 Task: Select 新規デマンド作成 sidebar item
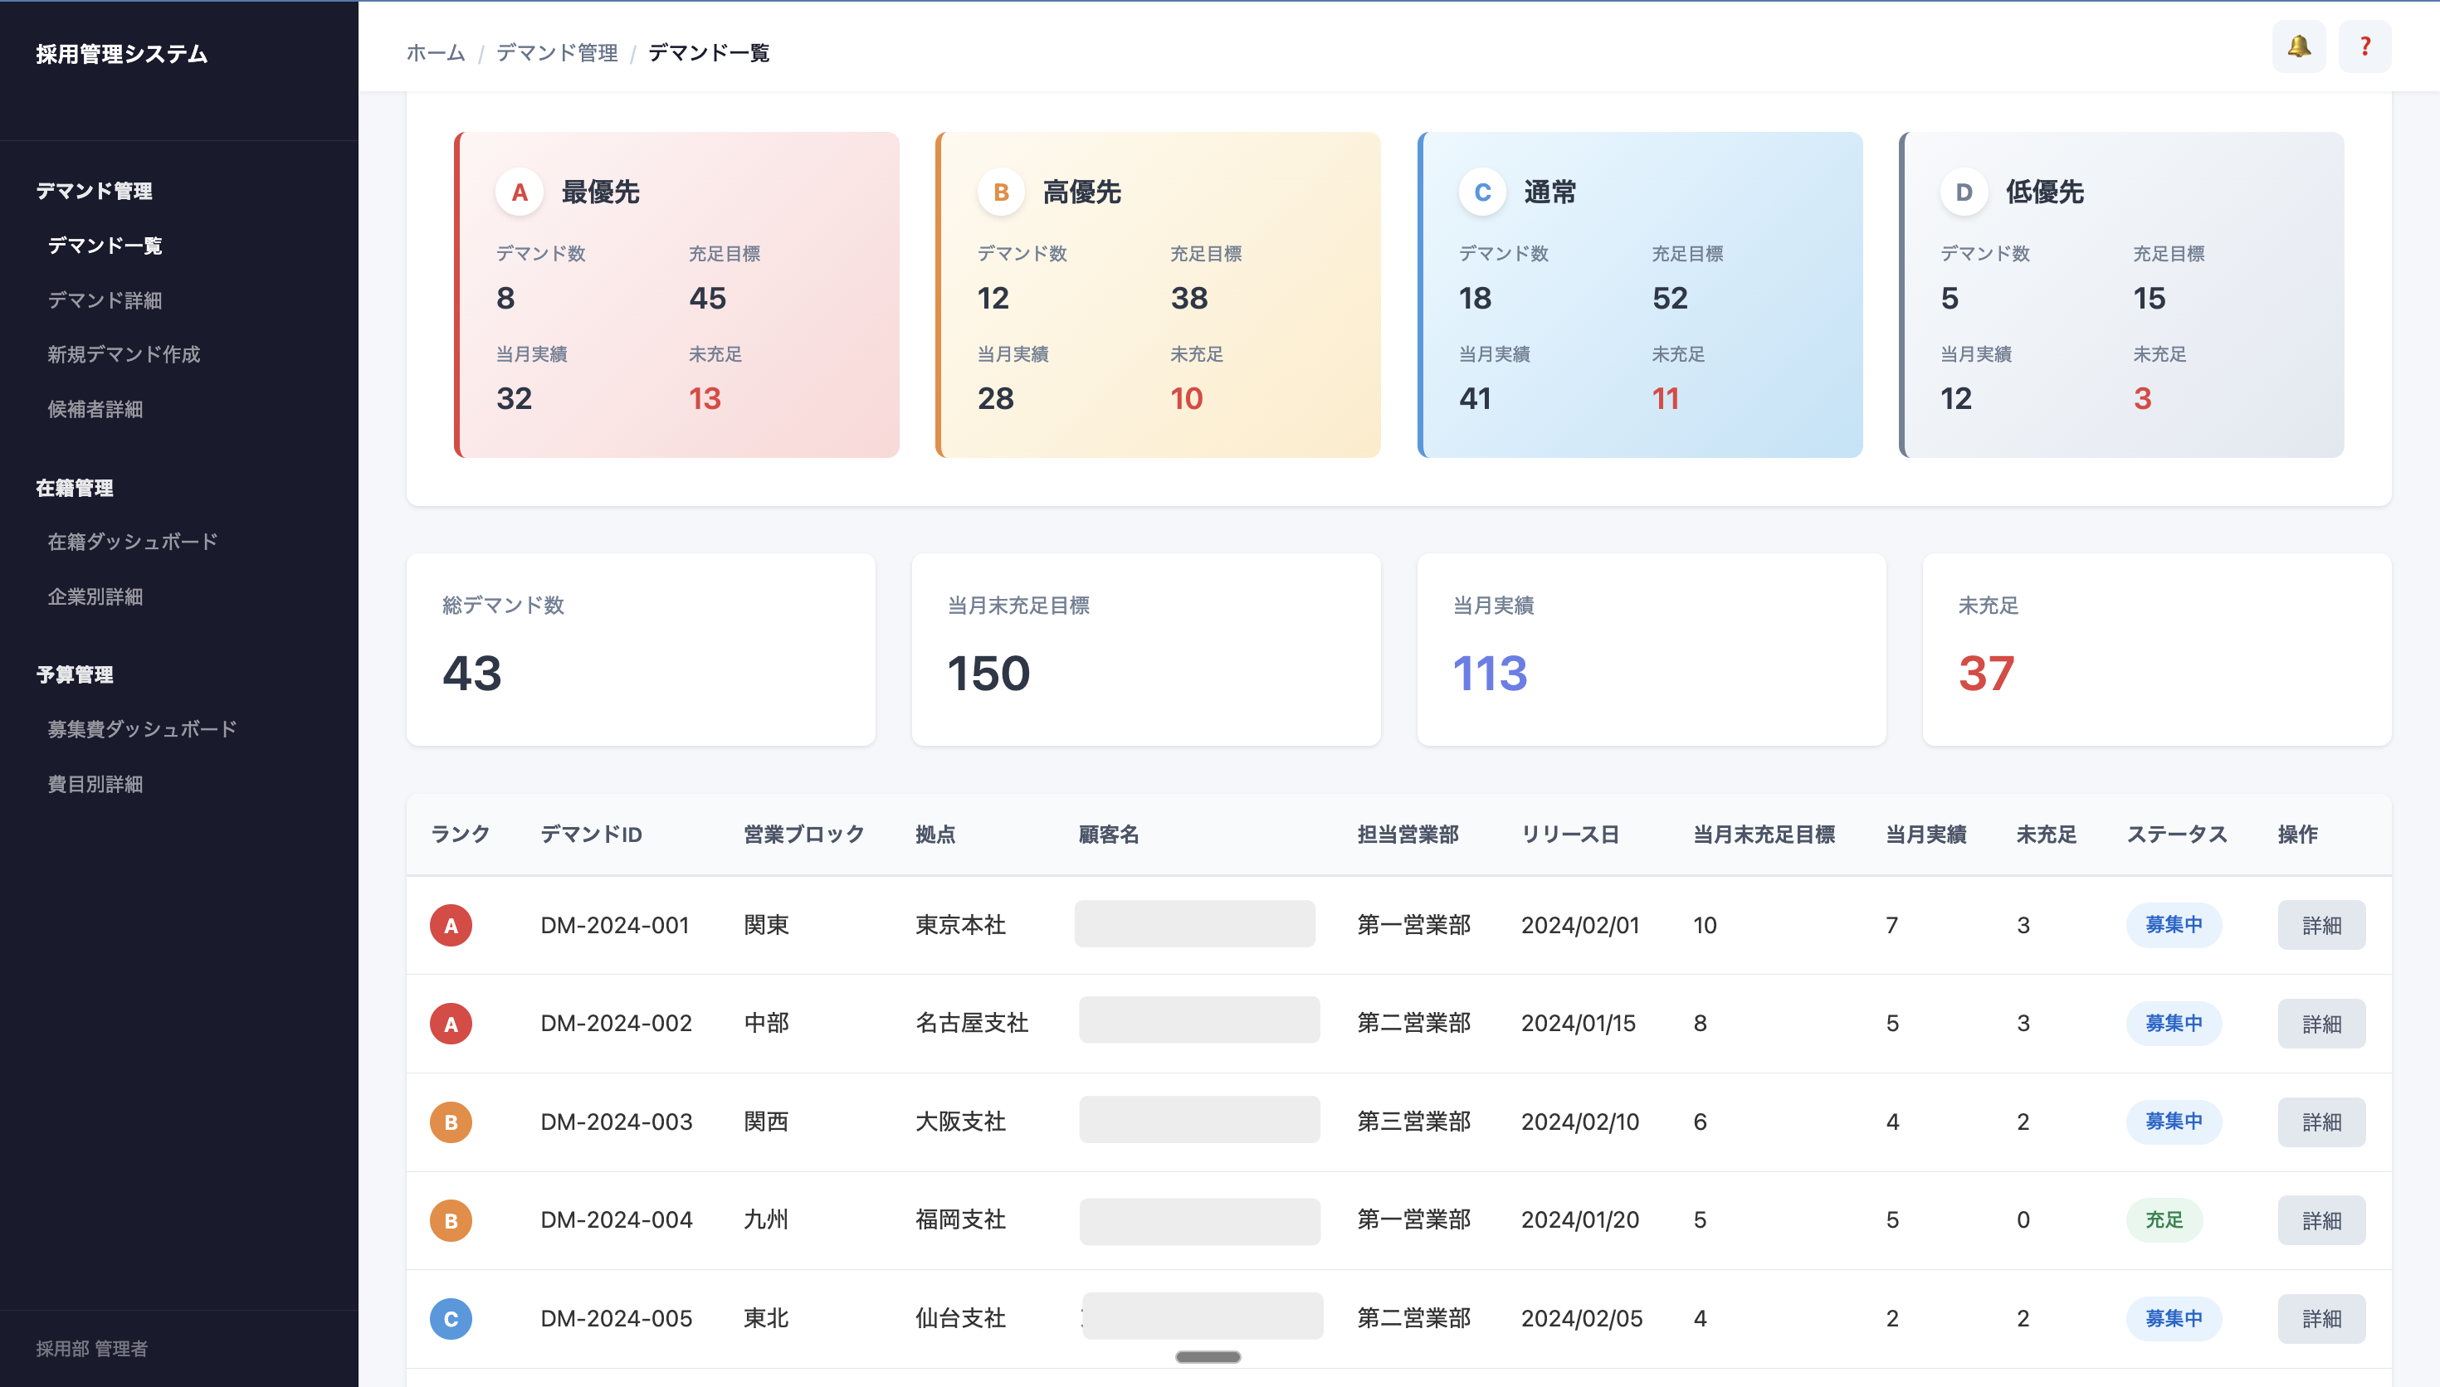[124, 354]
